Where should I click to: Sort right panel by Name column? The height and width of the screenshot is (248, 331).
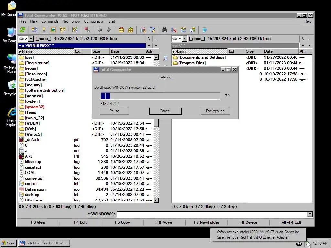tap(199, 51)
